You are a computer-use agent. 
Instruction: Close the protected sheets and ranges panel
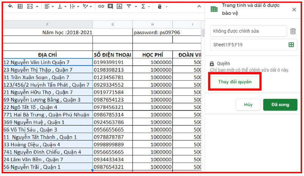294,10
